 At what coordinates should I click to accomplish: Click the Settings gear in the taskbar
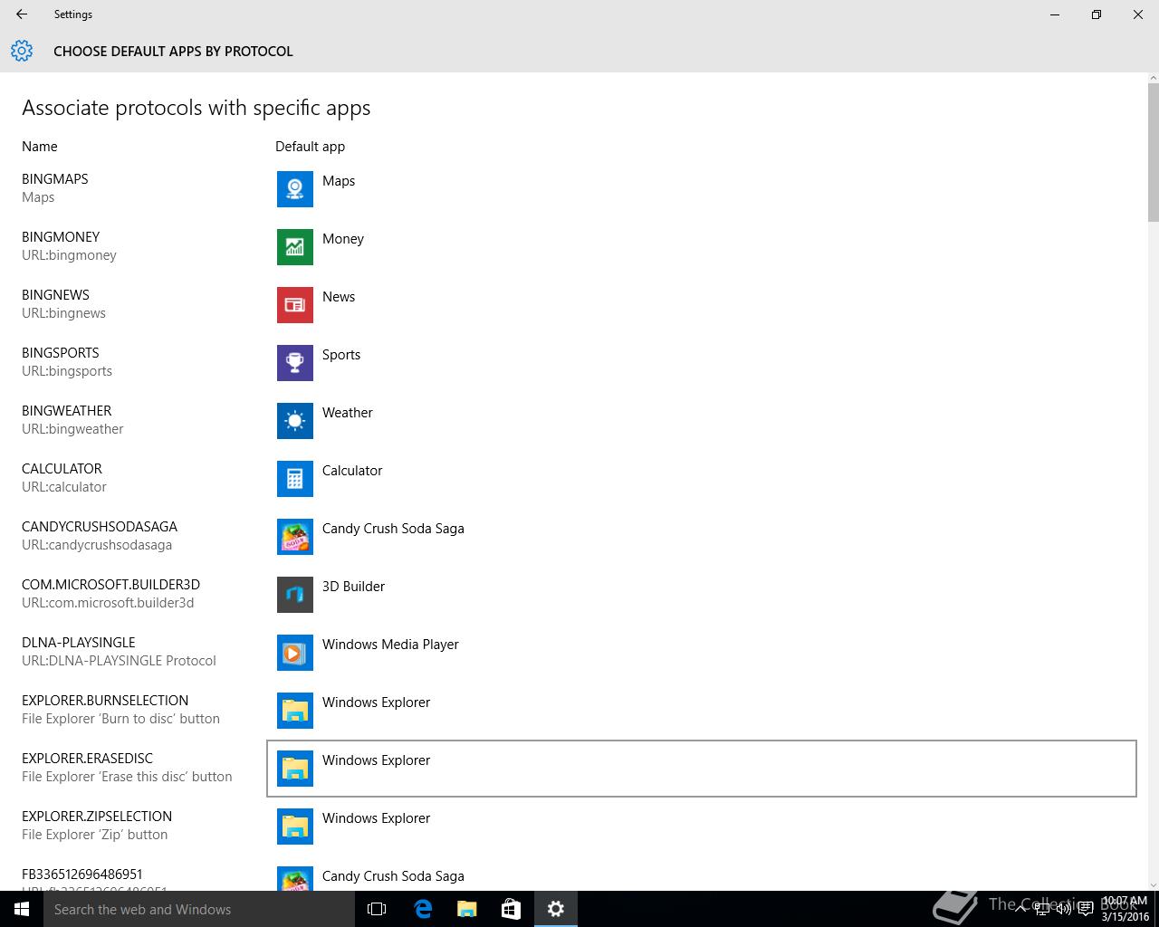point(556,909)
